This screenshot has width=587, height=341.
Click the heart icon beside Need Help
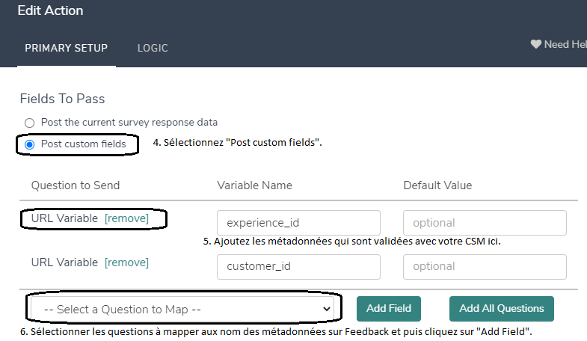(535, 45)
